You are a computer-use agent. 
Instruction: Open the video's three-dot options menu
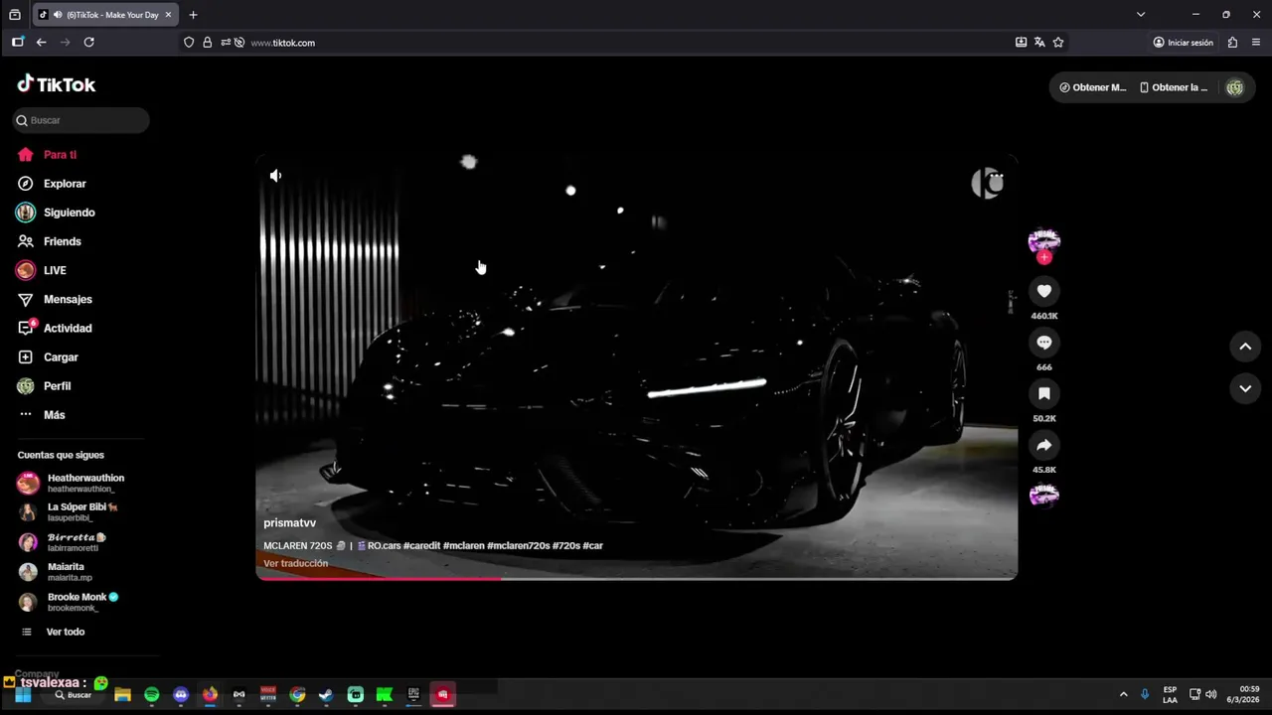(996, 177)
